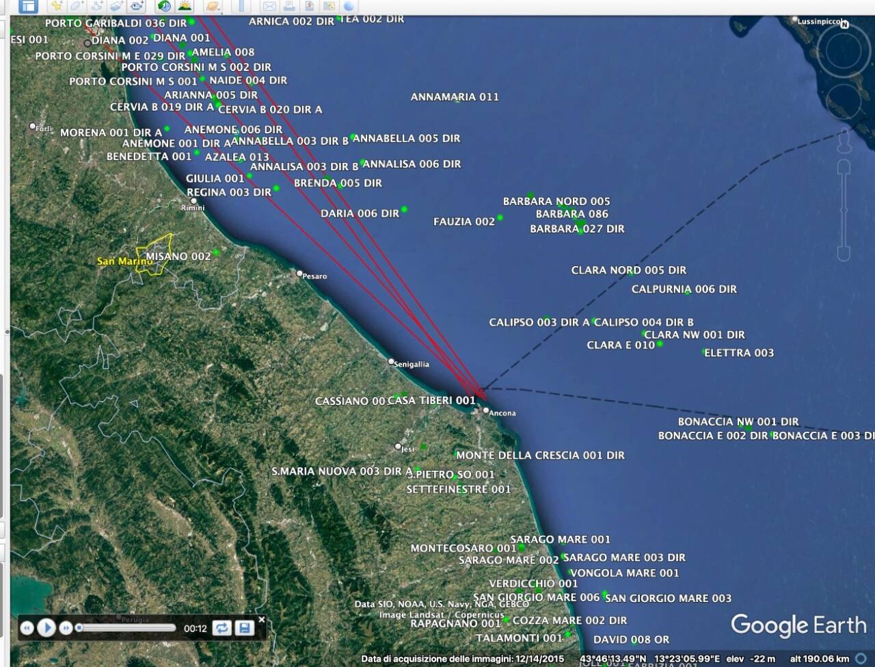Click the FAUZIA 002 well placemark
This screenshot has width=875, height=667.
coord(500,218)
